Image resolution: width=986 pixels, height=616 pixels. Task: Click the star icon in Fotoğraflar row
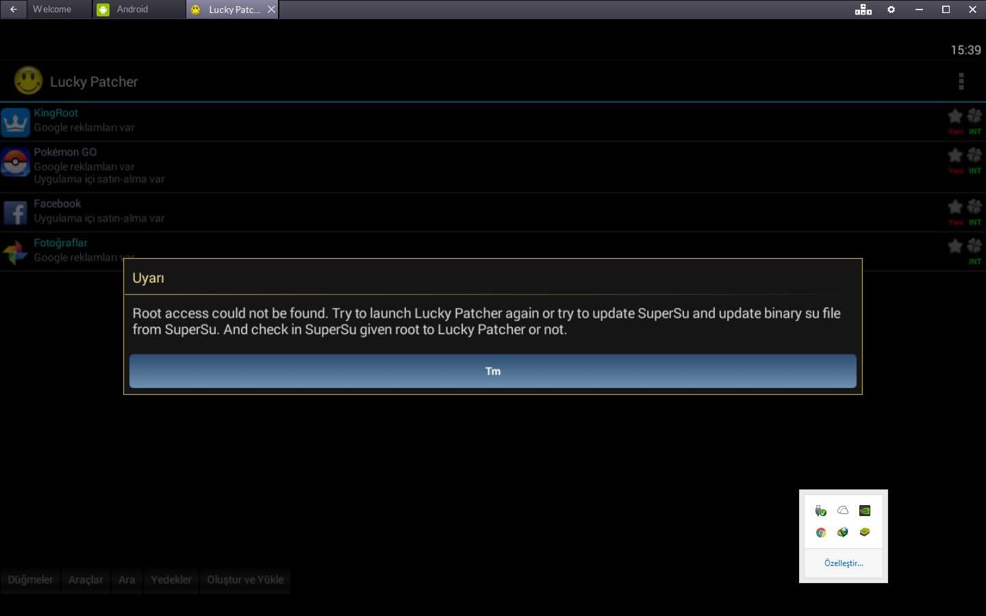click(x=955, y=246)
